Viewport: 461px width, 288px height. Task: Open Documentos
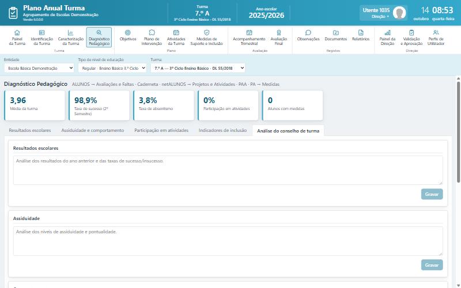[x=336, y=35]
